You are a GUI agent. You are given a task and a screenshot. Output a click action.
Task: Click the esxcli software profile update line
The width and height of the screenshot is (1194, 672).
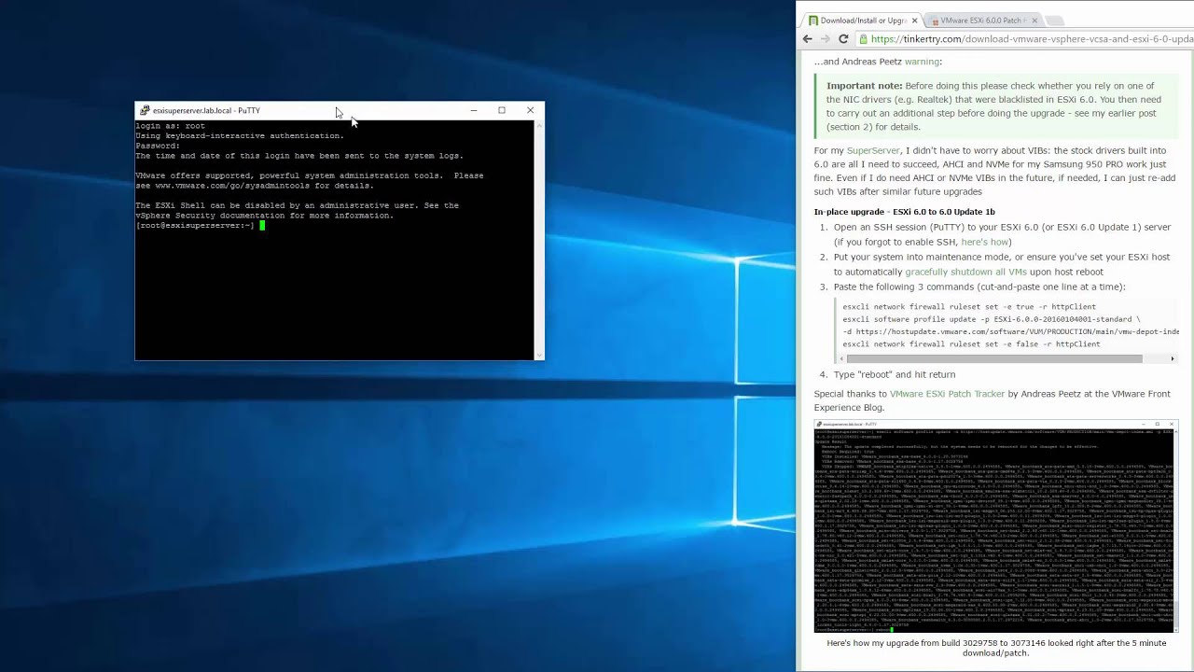pyautogui.click(x=991, y=319)
